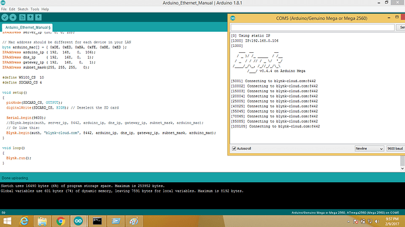Click the 'Done uploading.' status text

tap(15, 178)
